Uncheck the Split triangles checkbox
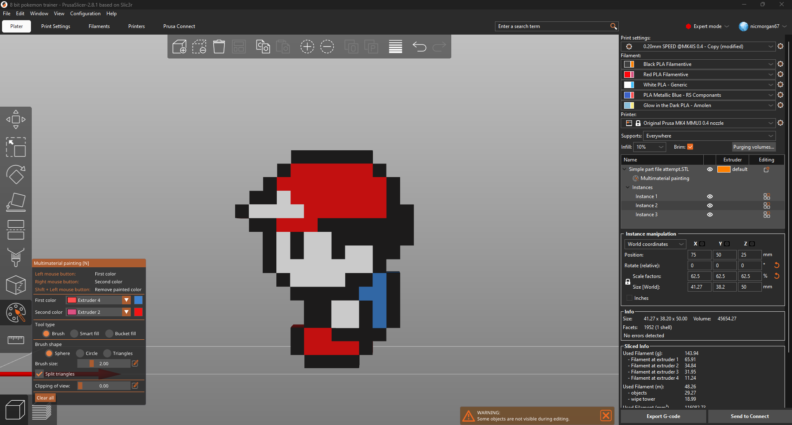Viewport: 792px width, 425px height. tap(40, 374)
